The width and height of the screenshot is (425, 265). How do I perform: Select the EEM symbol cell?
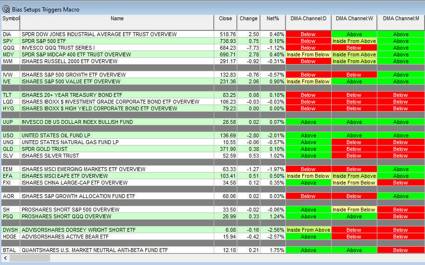11,169
